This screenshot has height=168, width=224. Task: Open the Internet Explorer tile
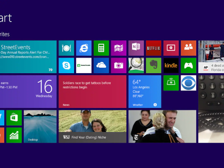[84, 48]
